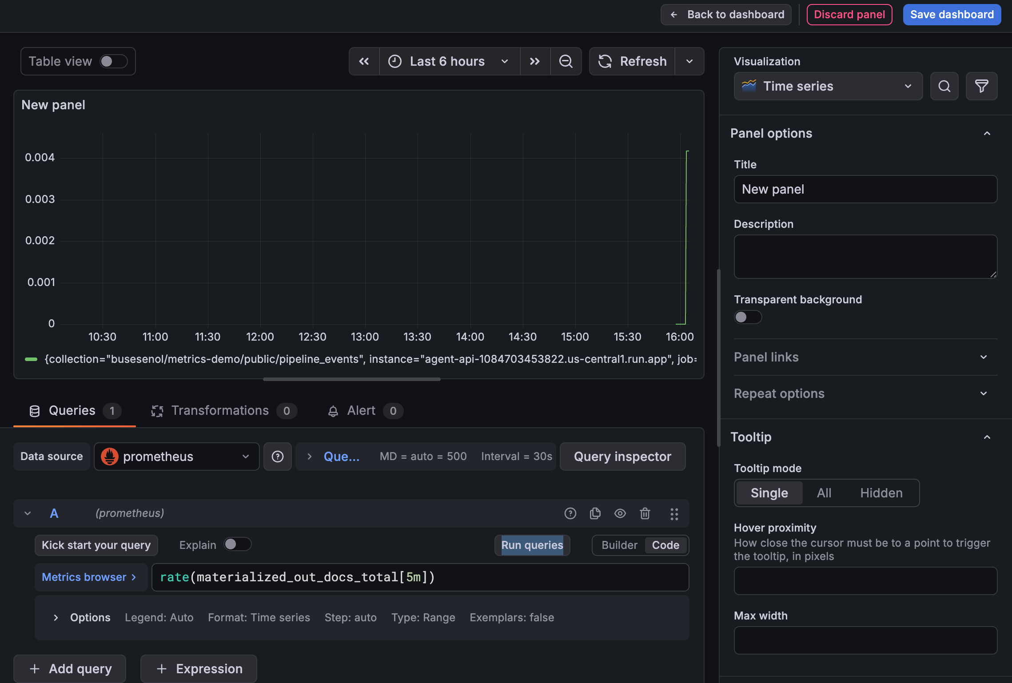Duplicate query A using copy icon
1012x683 pixels.
[595, 513]
